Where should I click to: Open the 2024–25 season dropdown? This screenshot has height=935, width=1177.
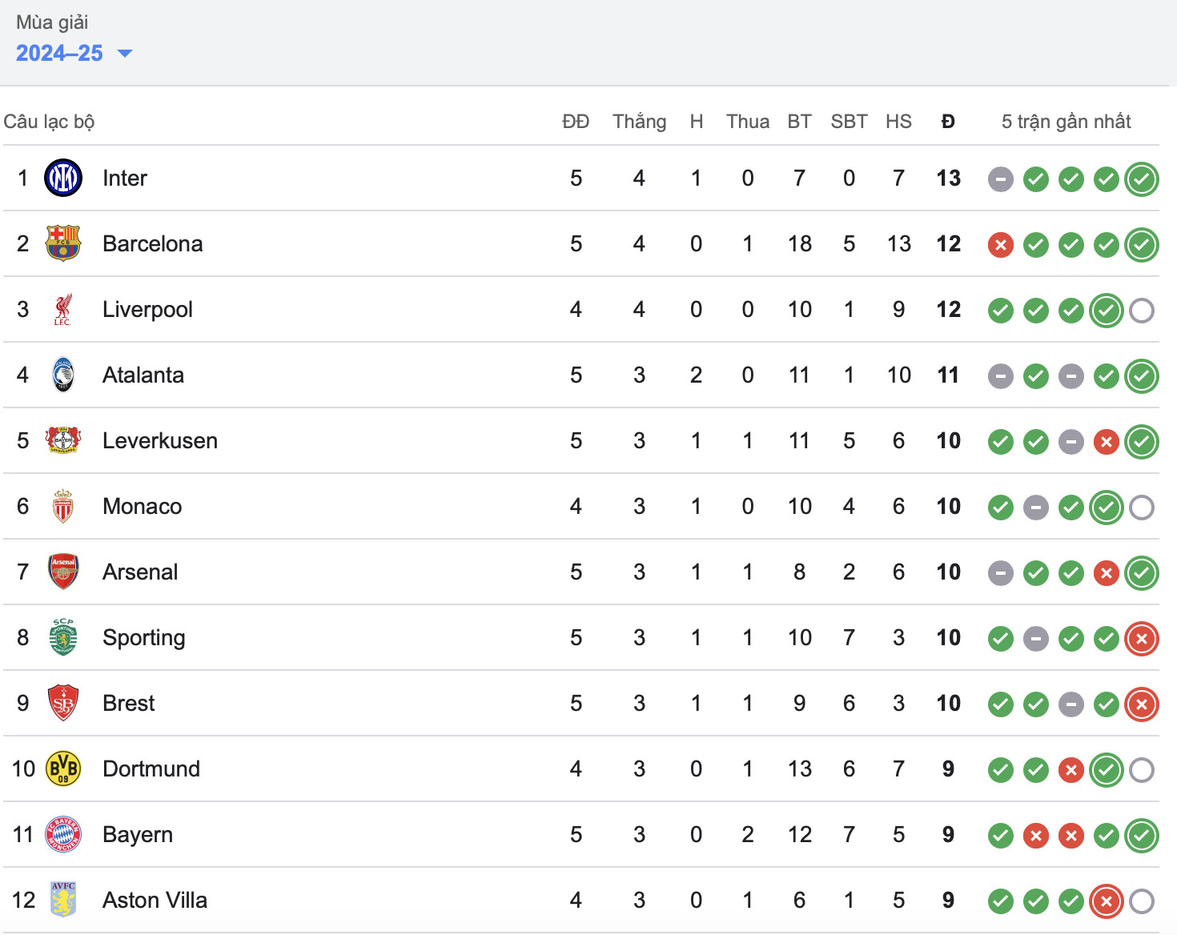[74, 54]
